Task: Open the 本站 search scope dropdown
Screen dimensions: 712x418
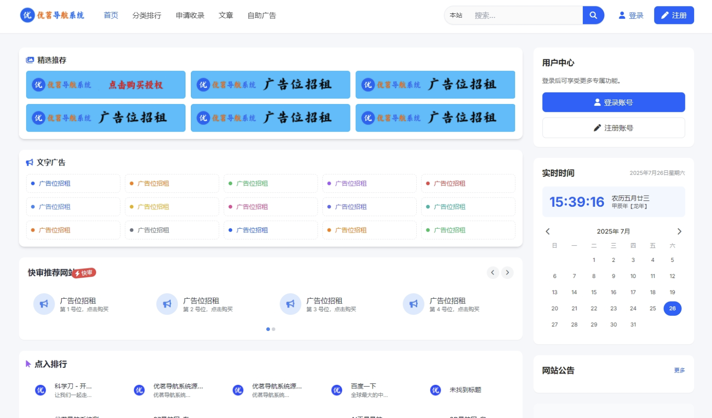Action: click(x=456, y=15)
